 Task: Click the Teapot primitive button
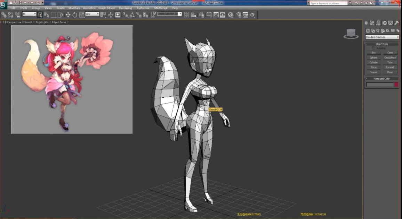373,72
